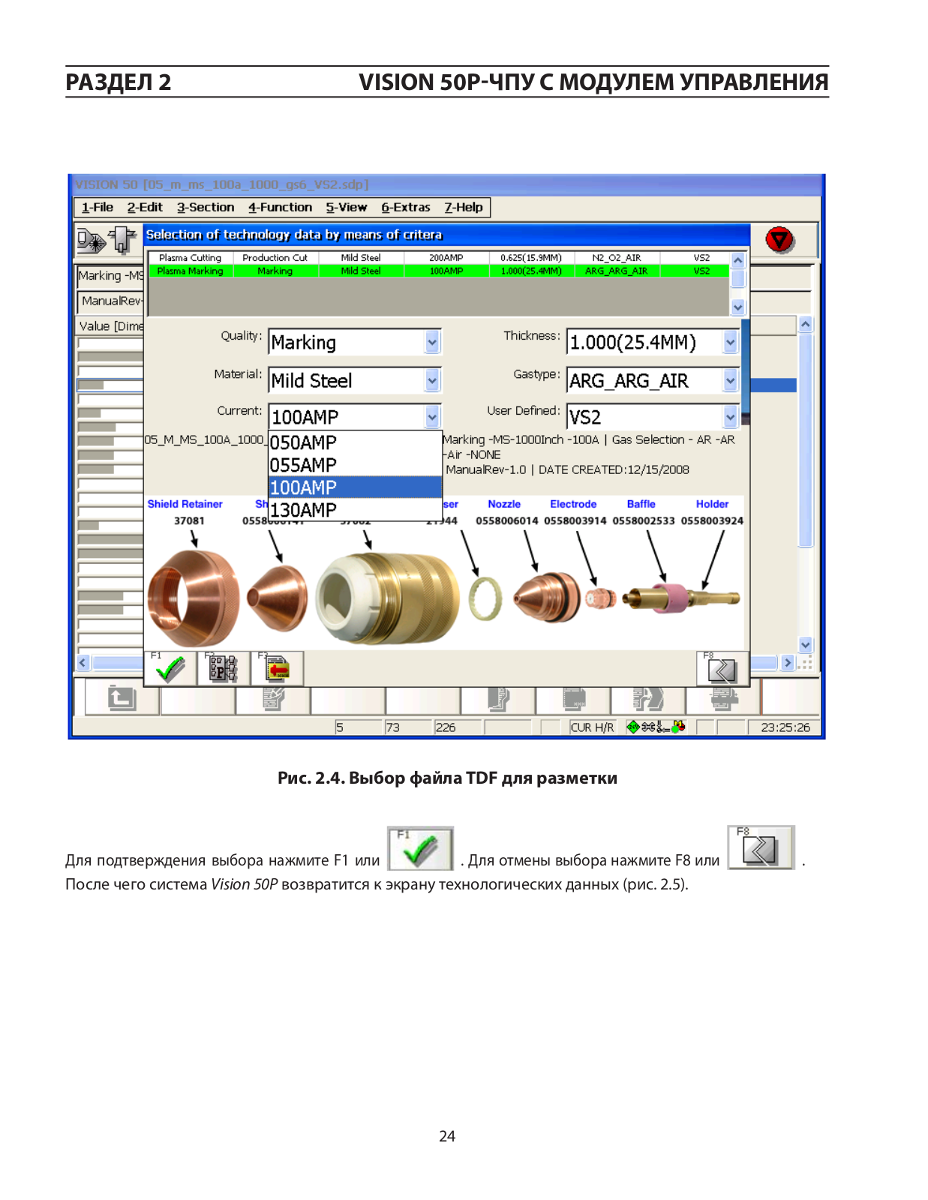
Task: Open the 6-Extras menu
Action: (x=406, y=207)
